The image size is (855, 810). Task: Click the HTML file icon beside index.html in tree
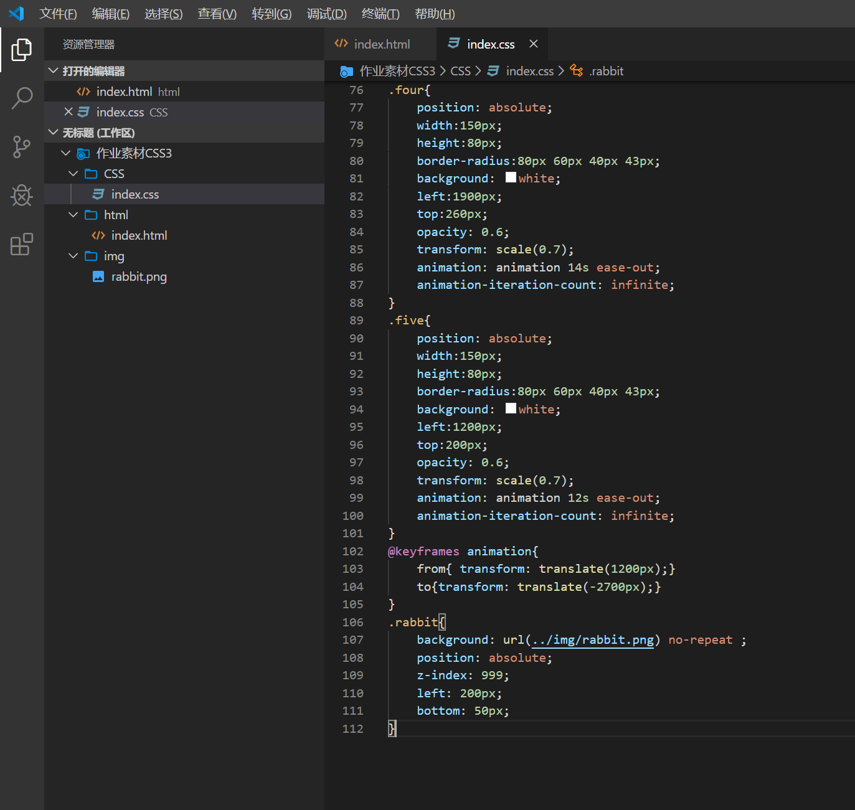click(98, 235)
